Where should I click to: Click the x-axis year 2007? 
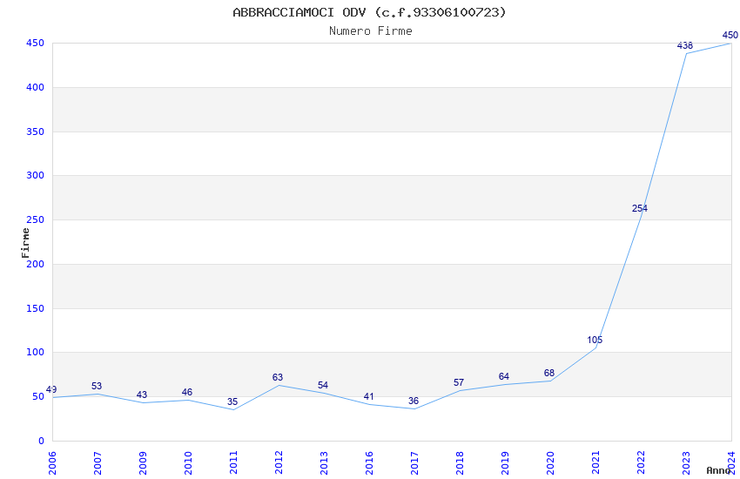coord(98,463)
